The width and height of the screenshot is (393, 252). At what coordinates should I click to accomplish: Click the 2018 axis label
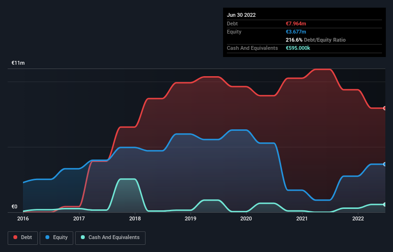click(x=135, y=218)
